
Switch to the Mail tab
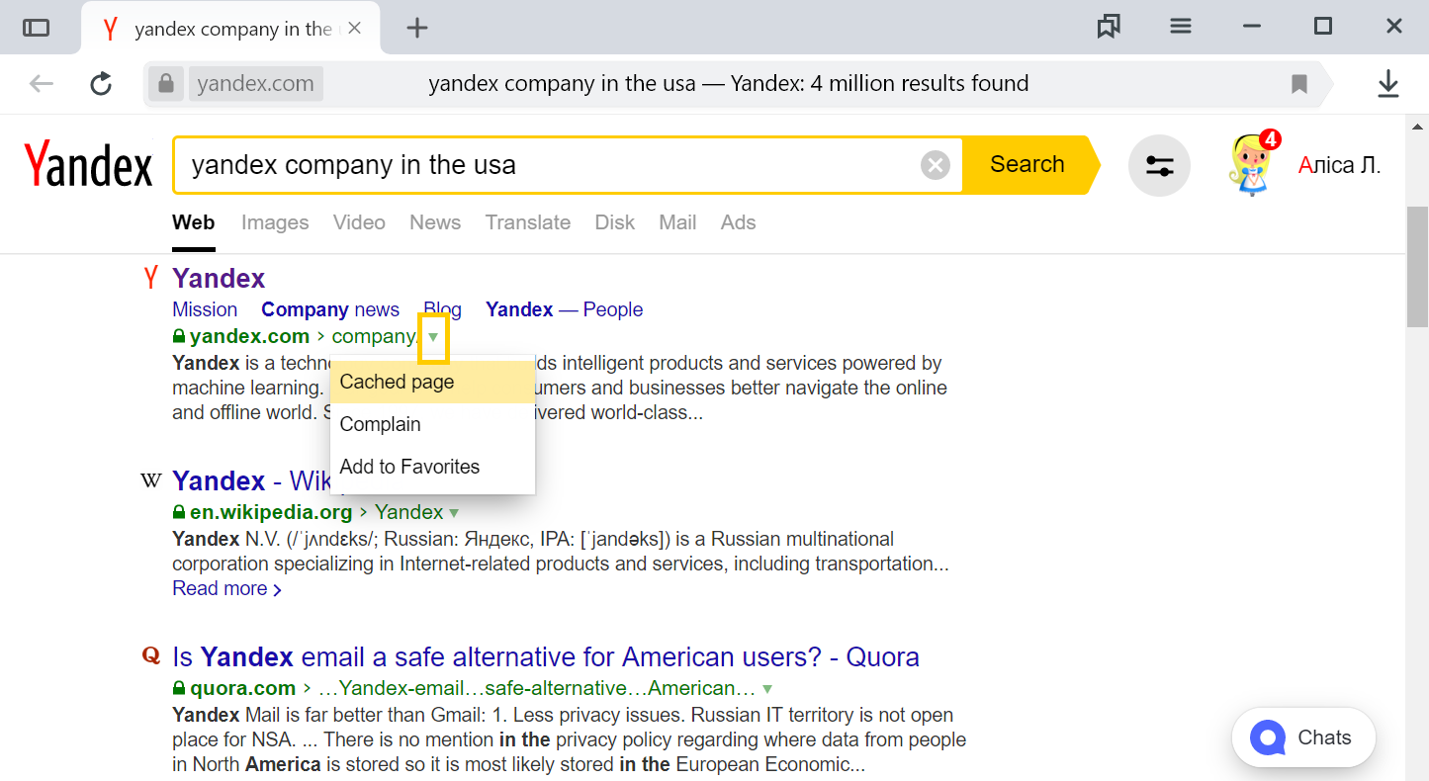[677, 222]
